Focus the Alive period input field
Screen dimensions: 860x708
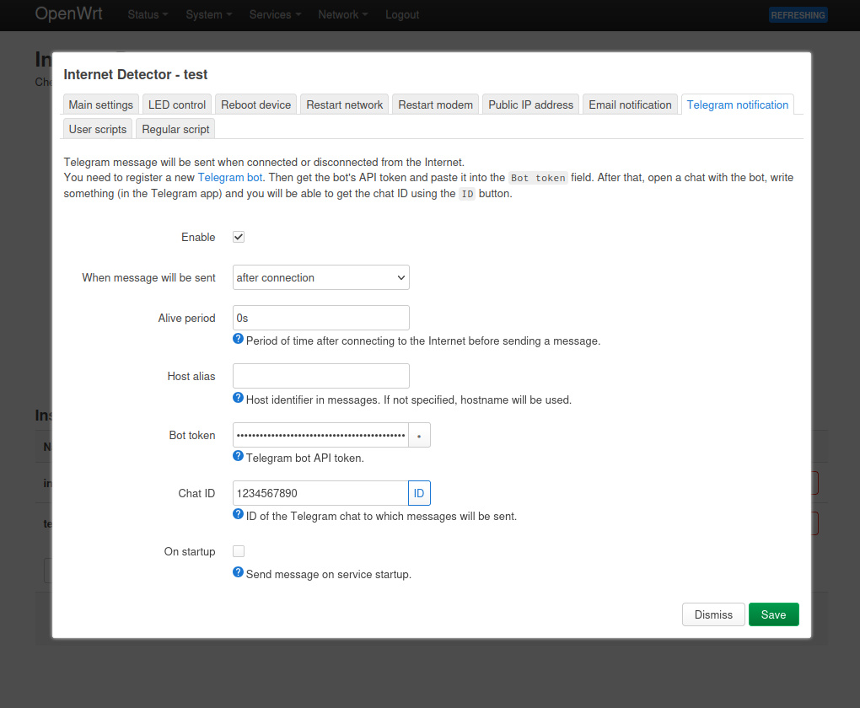tap(320, 318)
